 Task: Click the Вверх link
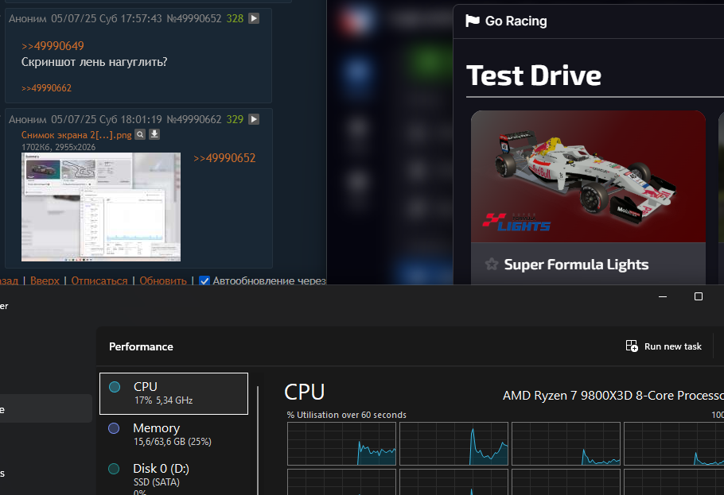pos(45,280)
